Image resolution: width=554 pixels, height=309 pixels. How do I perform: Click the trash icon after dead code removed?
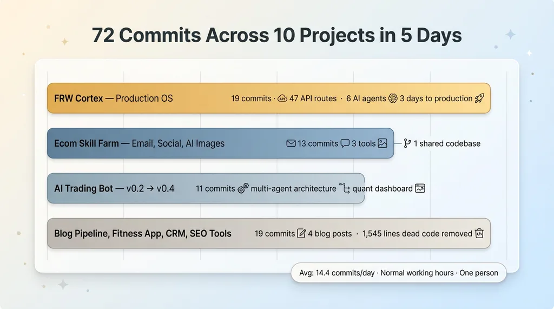479,234
